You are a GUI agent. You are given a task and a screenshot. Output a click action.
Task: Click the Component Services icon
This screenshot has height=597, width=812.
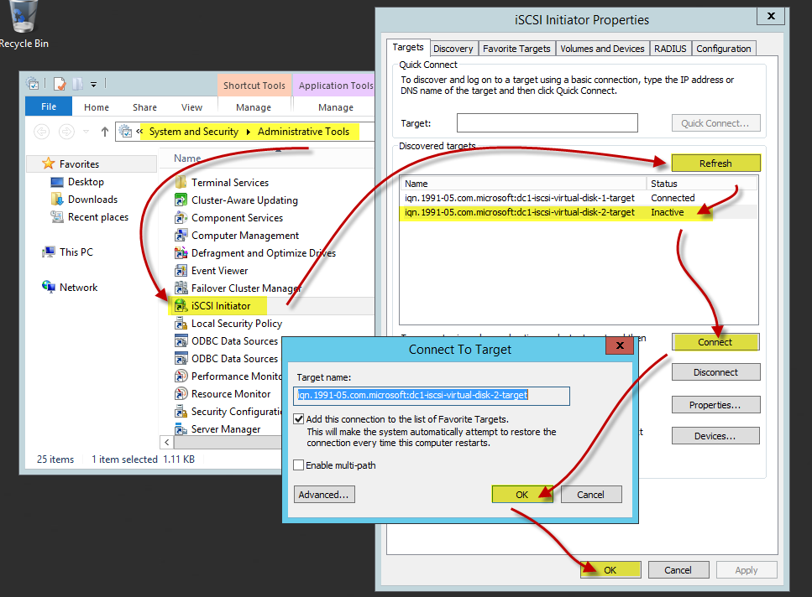[181, 218]
